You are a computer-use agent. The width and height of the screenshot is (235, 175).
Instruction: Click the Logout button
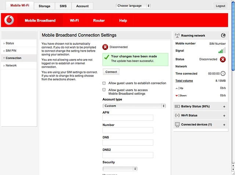220,6
